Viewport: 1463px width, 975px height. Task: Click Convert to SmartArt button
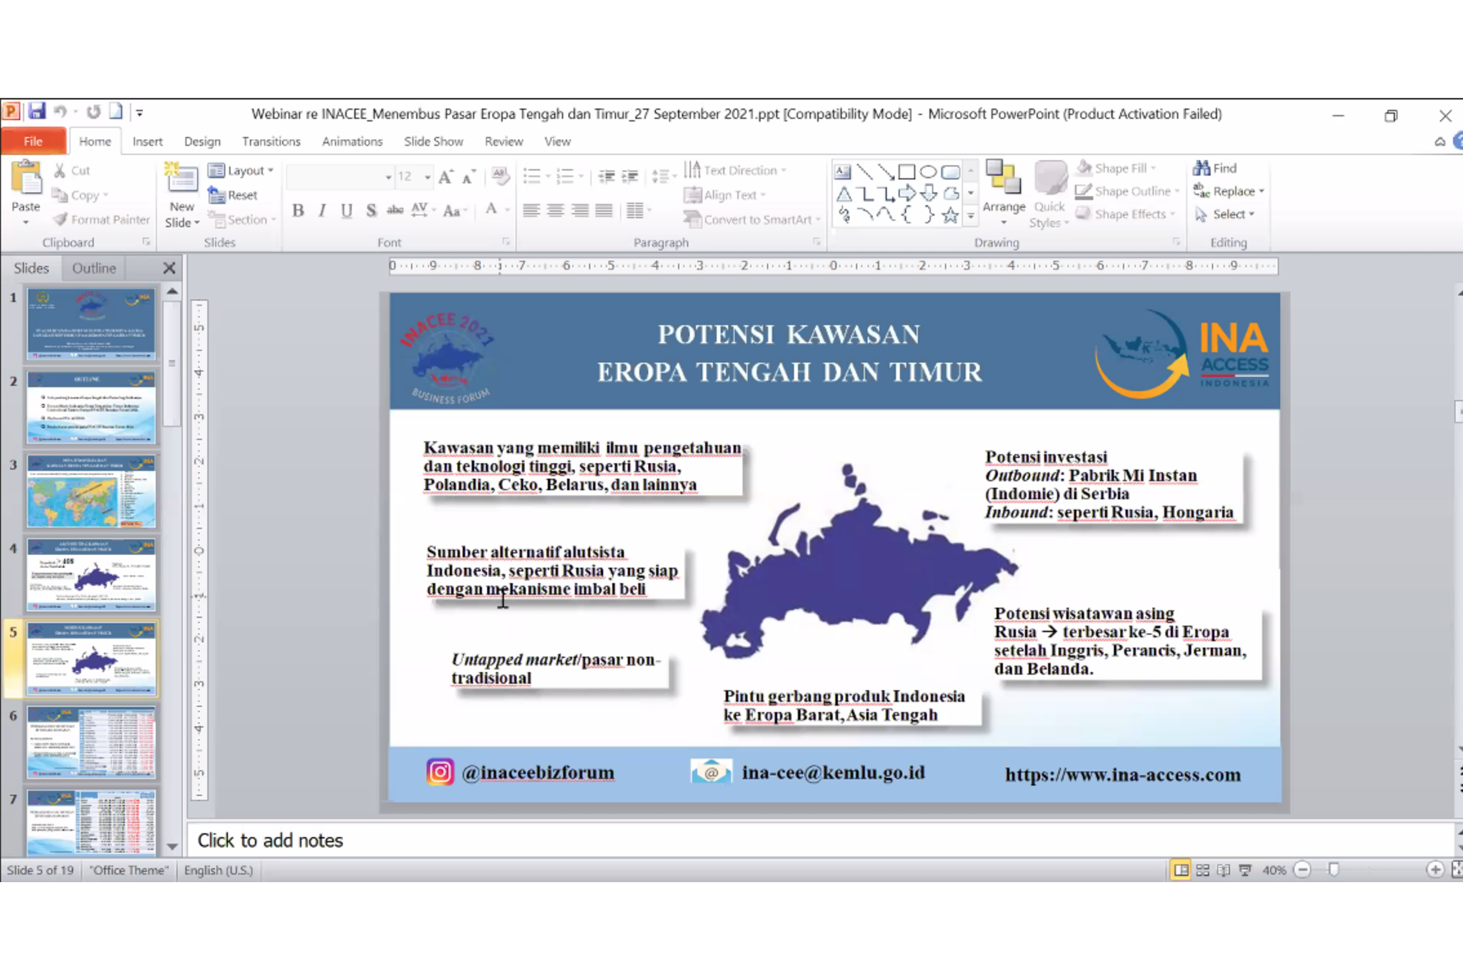(x=751, y=219)
